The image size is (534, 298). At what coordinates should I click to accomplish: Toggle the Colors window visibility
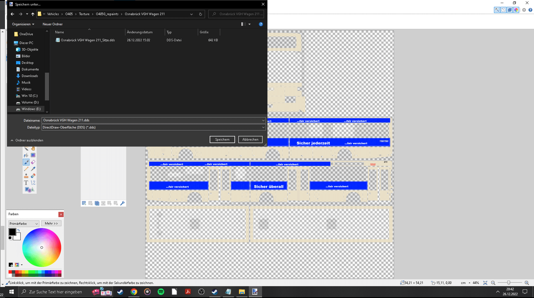[516, 10]
